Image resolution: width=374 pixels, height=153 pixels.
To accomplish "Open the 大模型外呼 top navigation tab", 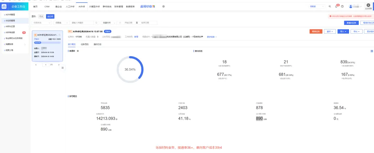I will tap(94, 7).
